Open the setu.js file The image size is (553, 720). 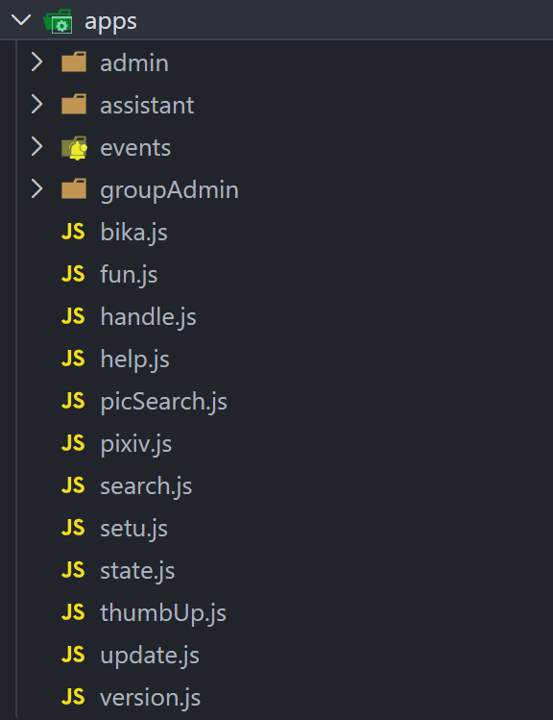coord(133,528)
